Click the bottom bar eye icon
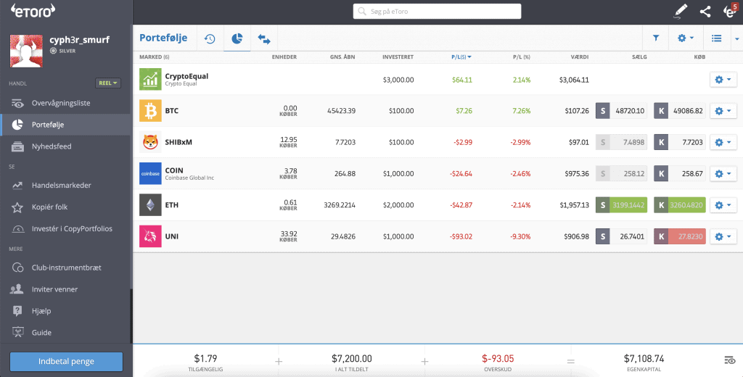This screenshot has width=743, height=377. (730, 360)
